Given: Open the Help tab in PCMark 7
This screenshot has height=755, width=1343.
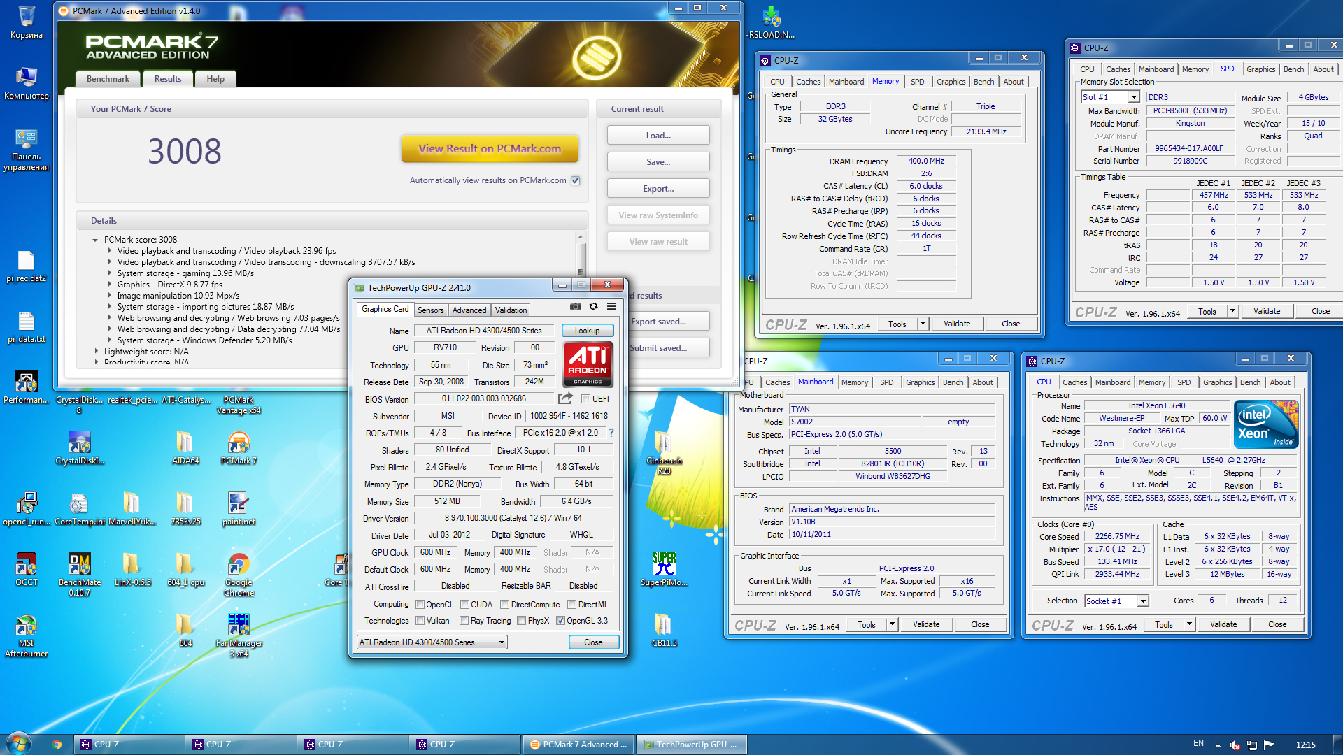Looking at the screenshot, I should tap(215, 79).
